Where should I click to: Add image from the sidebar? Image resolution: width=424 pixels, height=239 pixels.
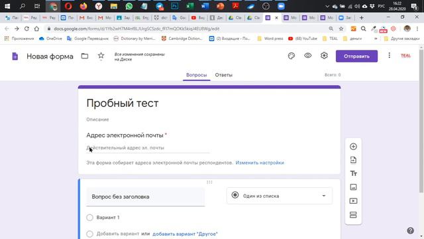click(353, 187)
